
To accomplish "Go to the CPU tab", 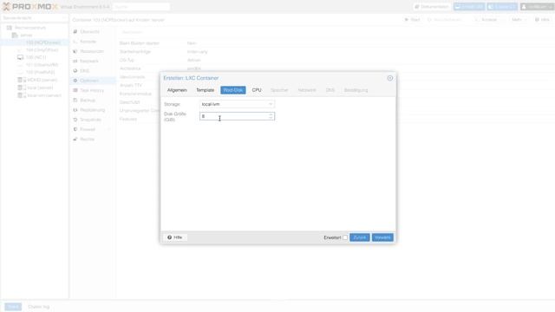I will pos(257,90).
